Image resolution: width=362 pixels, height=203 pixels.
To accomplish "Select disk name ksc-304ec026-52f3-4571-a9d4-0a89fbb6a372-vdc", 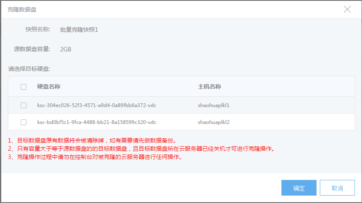I will click(x=97, y=105).
